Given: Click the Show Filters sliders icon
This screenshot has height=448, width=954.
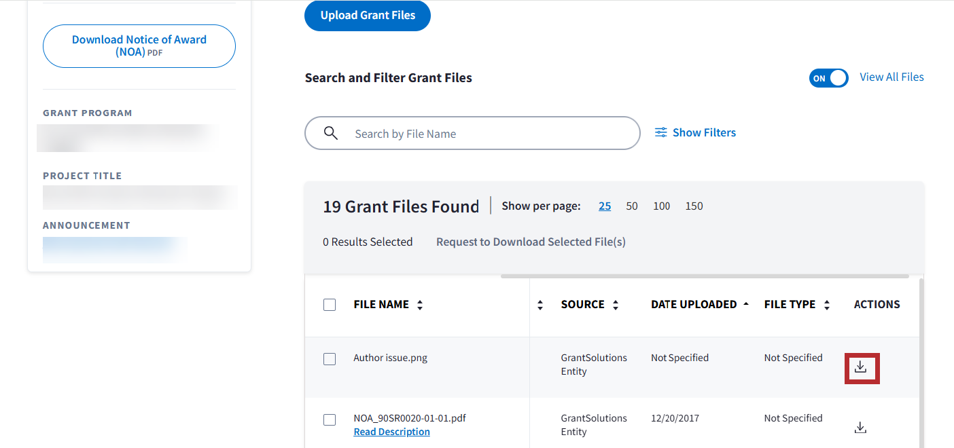Looking at the screenshot, I should click(660, 133).
